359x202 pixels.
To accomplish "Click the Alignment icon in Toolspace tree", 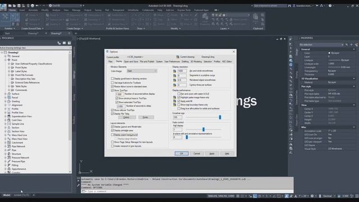I will [9, 105].
